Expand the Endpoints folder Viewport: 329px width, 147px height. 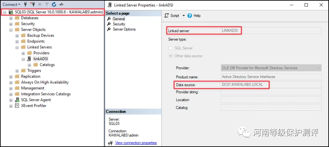(x=17, y=42)
